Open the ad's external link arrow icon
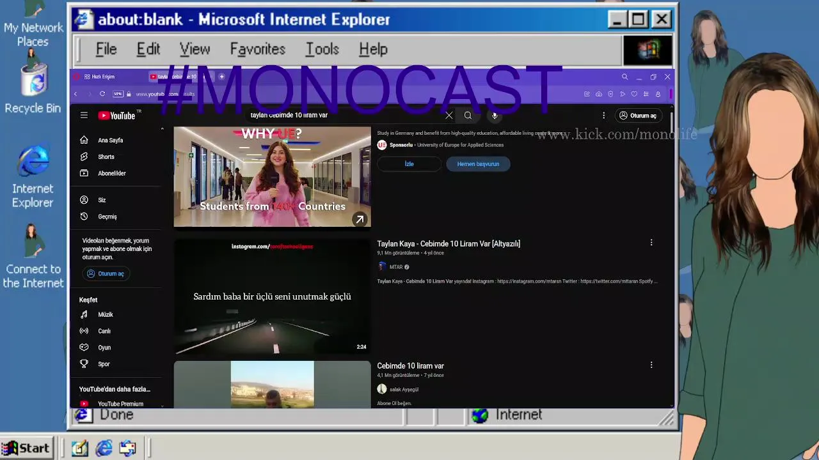This screenshot has width=819, height=460. [360, 219]
